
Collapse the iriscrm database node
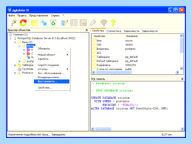coord(19,46)
